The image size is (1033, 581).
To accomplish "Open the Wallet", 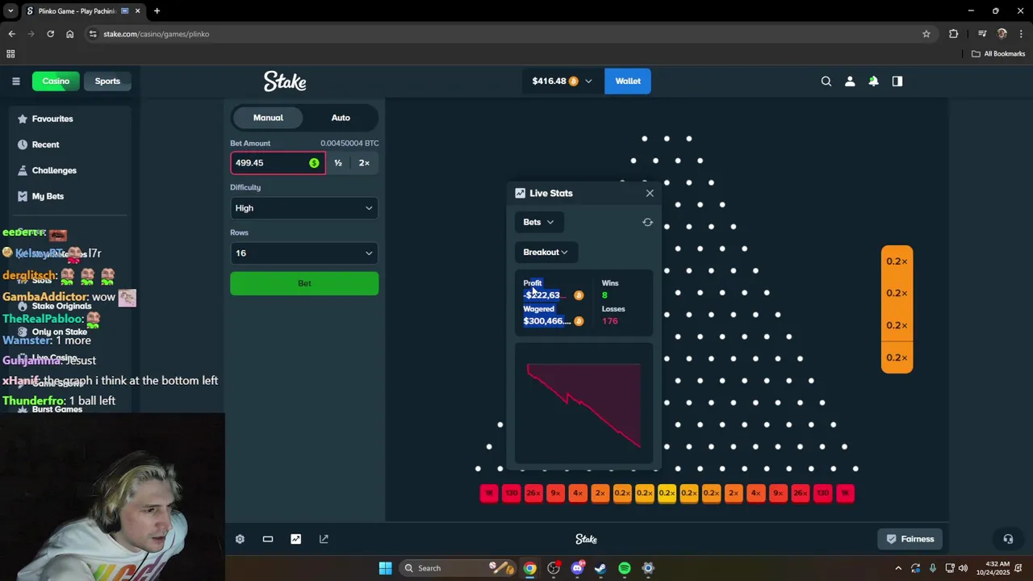I will [x=628, y=81].
